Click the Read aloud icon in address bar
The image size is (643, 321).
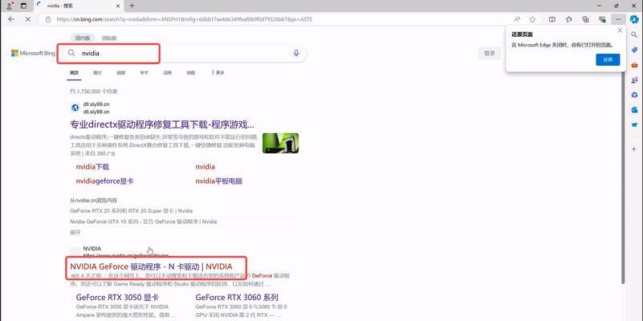coord(517,19)
